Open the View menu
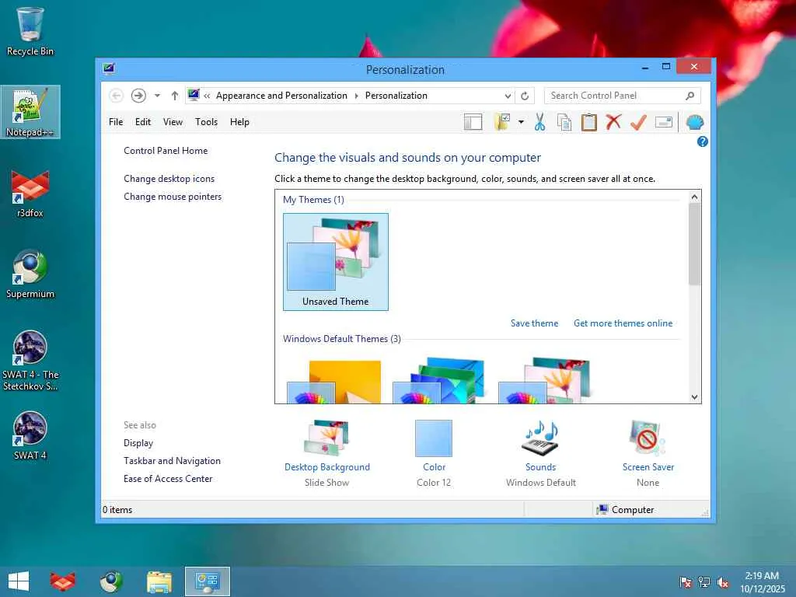The image size is (796, 597). click(173, 122)
